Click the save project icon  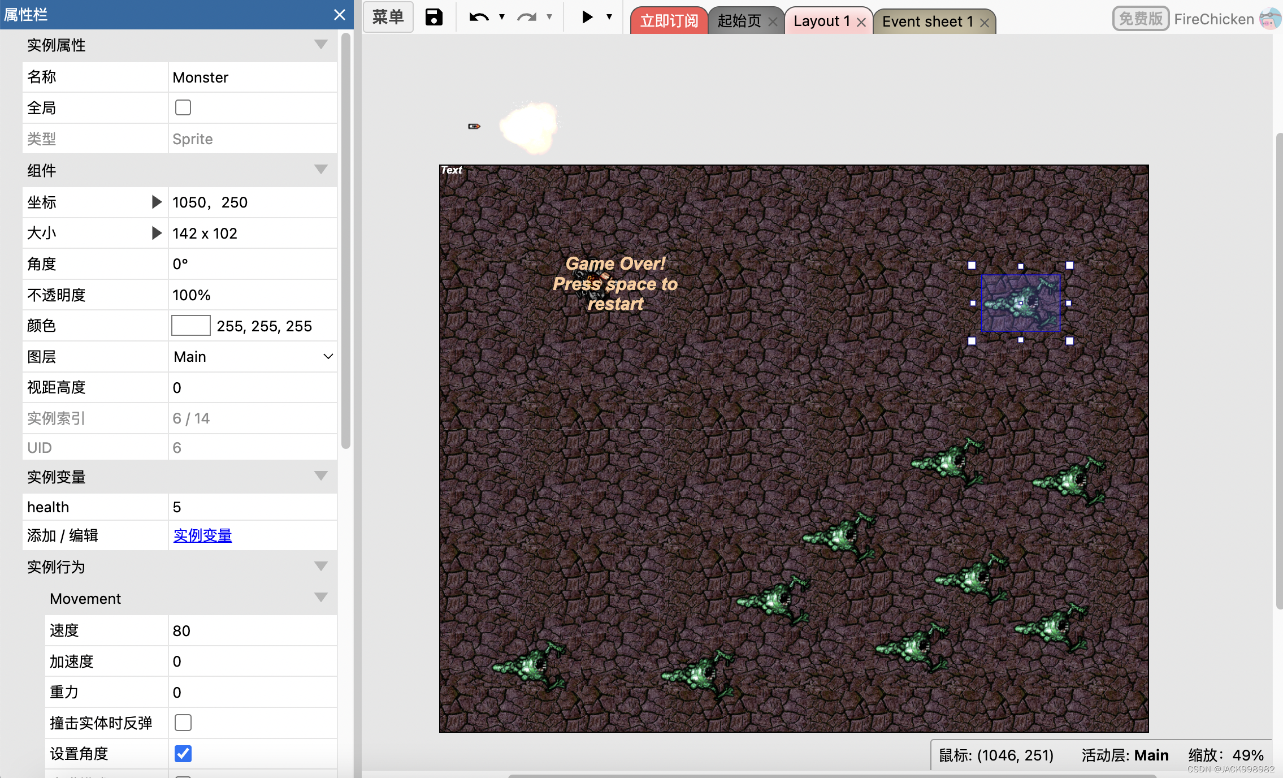[434, 18]
